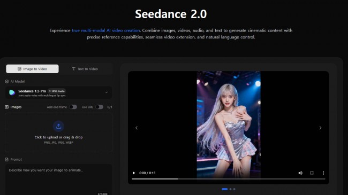Click the Seedance model logo icon
348x195 pixels.
point(12,92)
